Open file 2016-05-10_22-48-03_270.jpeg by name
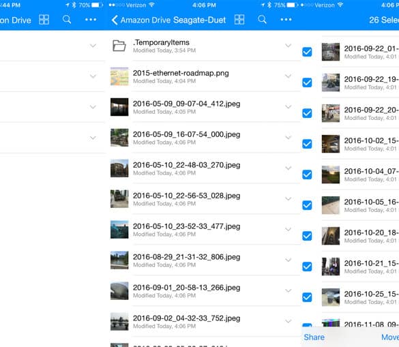399x347 pixels. (186, 165)
